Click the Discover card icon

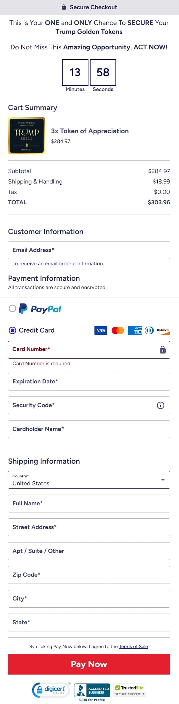[163, 330]
